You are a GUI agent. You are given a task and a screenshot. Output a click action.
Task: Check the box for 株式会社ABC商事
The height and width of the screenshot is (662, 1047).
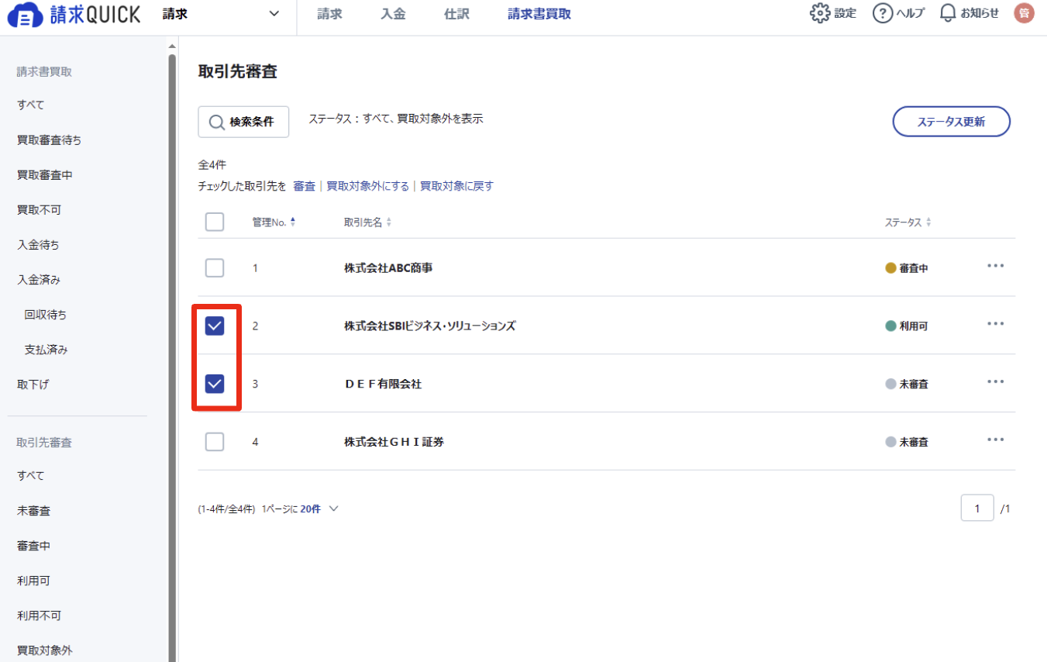pyautogui.click(x=215, y=268)
